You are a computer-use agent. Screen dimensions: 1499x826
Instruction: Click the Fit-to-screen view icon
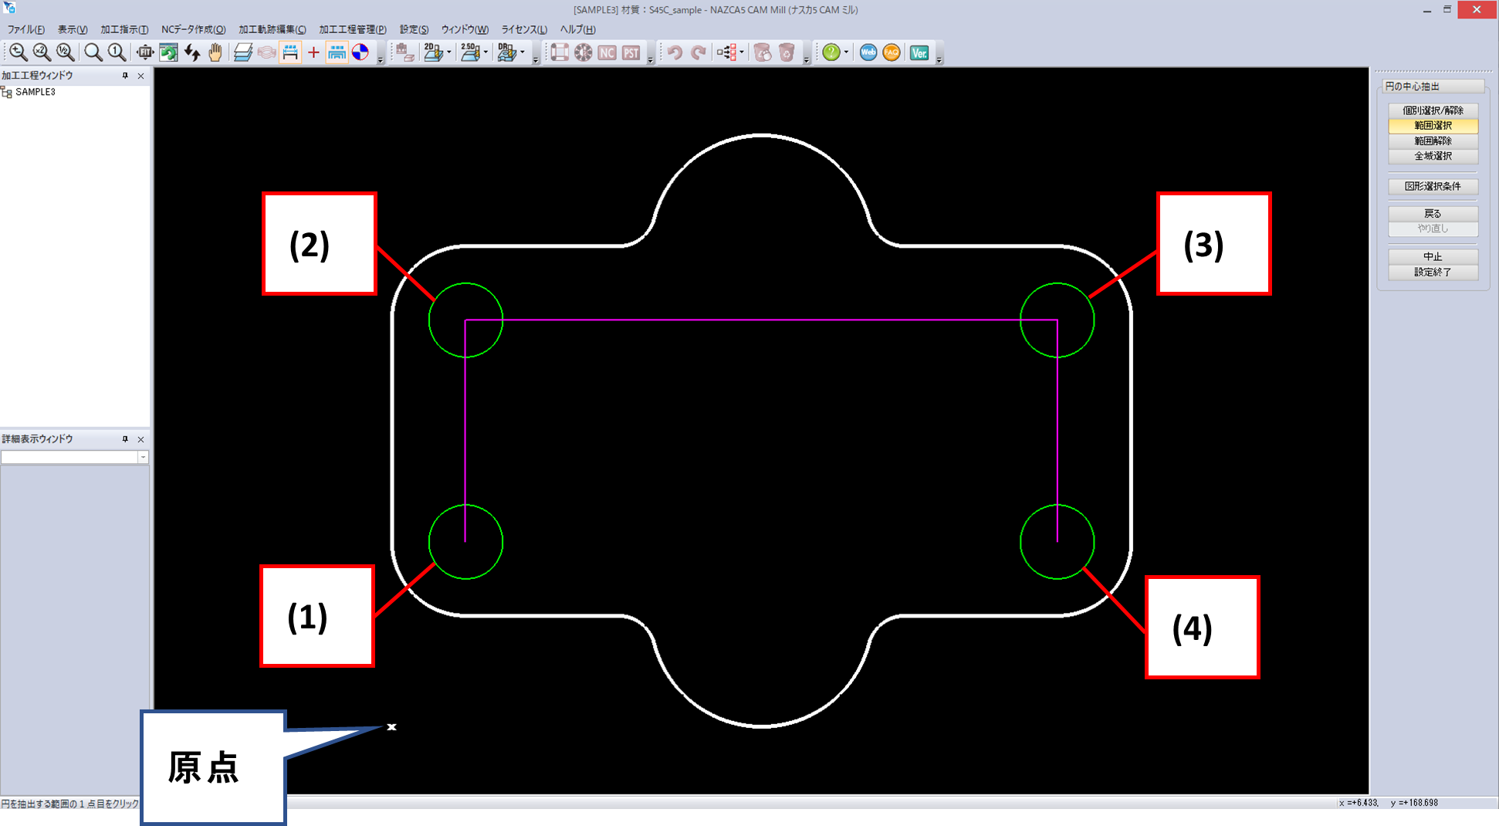coord(144,52)
